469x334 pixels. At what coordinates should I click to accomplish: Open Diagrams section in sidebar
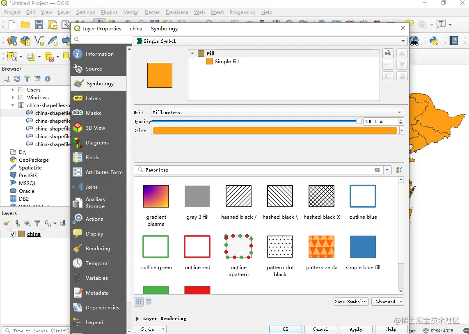tap(98, 143)
